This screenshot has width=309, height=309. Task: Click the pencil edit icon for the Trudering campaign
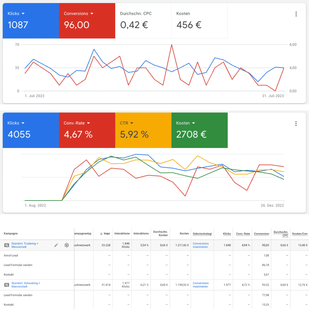pyautogui.click(x=56, y=245)
